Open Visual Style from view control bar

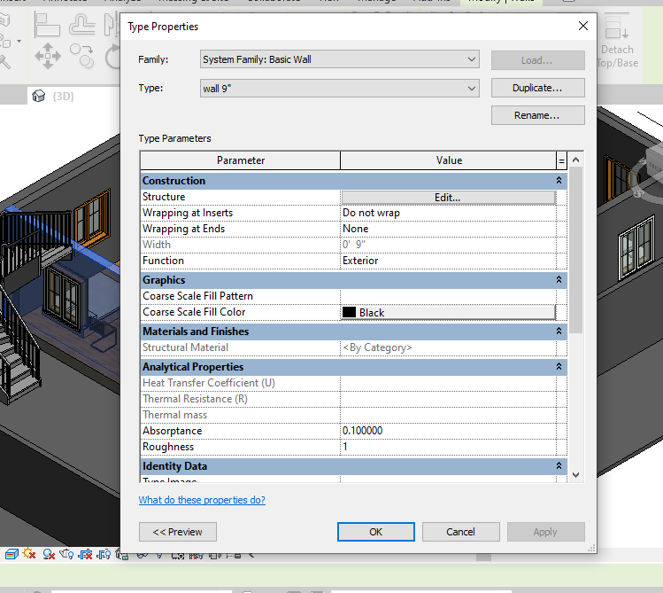12,554
